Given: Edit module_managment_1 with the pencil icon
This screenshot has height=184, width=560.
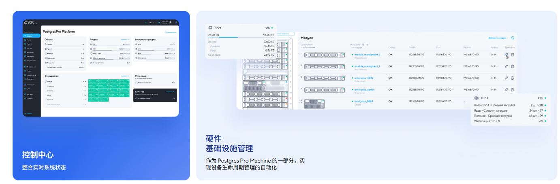Looking at the screenshot, I should [x=506, y=66].
